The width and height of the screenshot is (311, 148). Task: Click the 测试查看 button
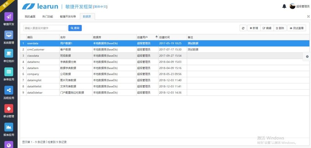point(297,28)
